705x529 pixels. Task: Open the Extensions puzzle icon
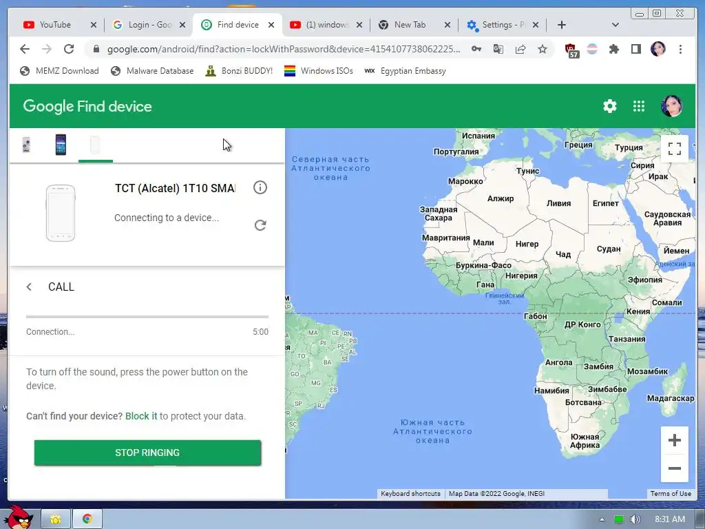[x=613, y=49]
